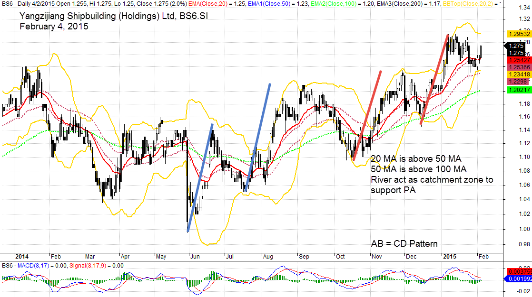Click the 2014 label on the time axis
Image resolution: width=532 pixels, height=297 pixels.
pyautogui.click(x=22, y=256)
